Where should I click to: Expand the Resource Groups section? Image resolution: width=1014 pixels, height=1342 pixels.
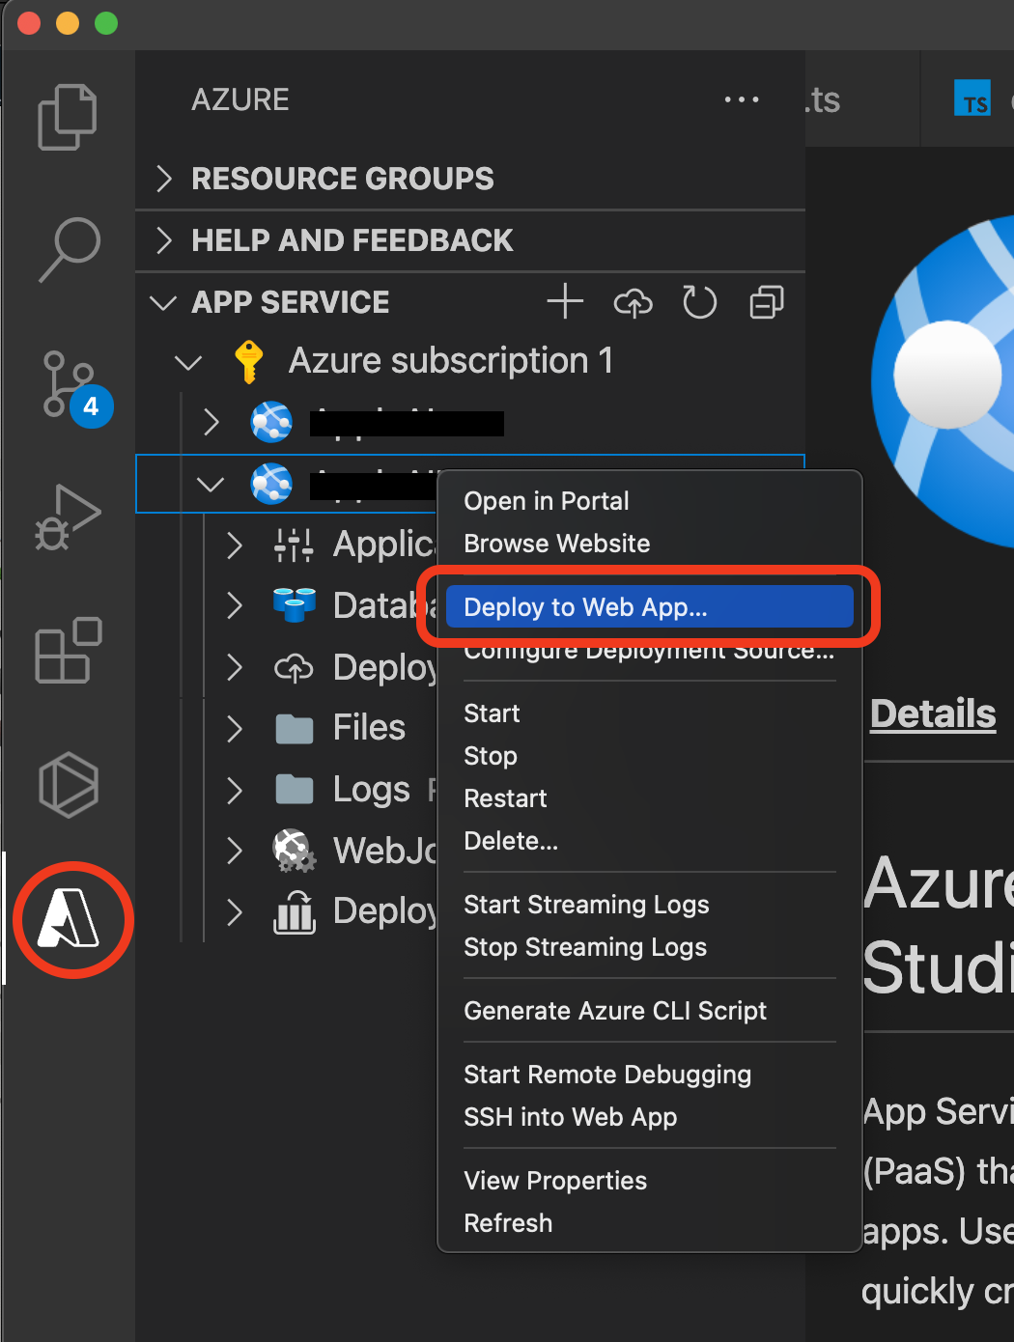pos(164,179)
